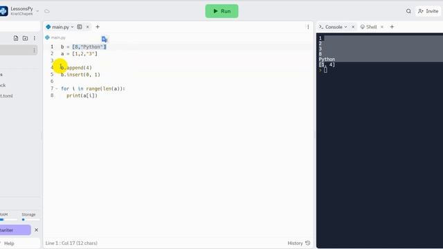Close the Console tab

pyautogui.click(x=353, y=27)
